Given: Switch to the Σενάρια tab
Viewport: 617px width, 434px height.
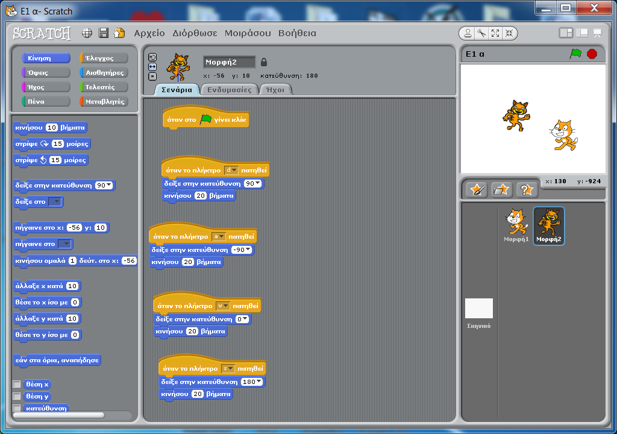Looking at the screenshot, I should point(177,90).
